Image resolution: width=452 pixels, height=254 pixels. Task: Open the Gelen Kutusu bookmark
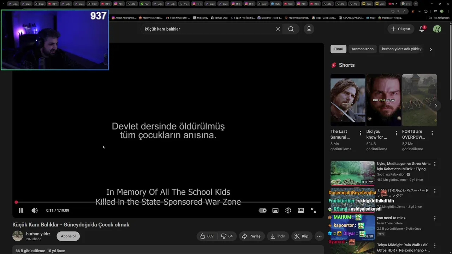(178, 18)
